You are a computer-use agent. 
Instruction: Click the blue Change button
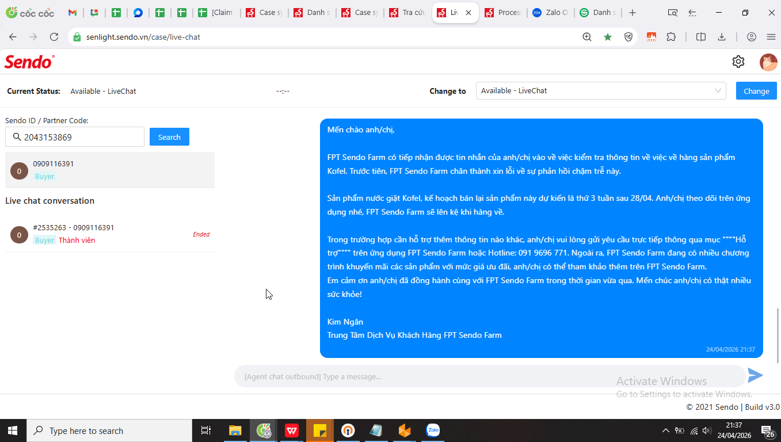coord(756,91)
